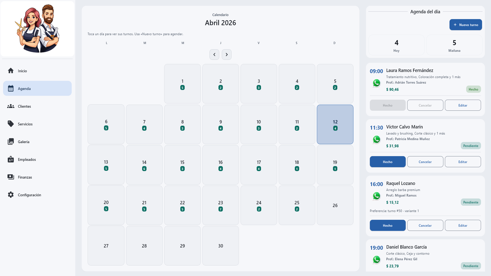Image resolution: width=491 pixels, height=276 pixels.
Task: Open the Galería image icon
Action: [11, 142]
